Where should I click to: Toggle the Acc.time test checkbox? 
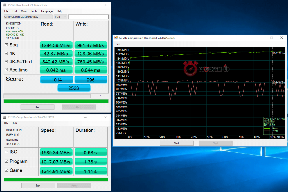(6, 70)
